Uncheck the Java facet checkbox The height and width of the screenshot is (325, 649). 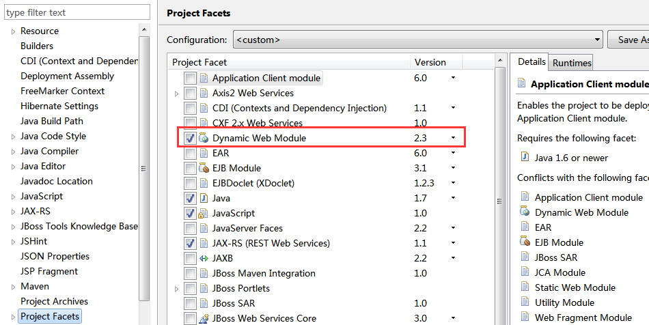190,198
